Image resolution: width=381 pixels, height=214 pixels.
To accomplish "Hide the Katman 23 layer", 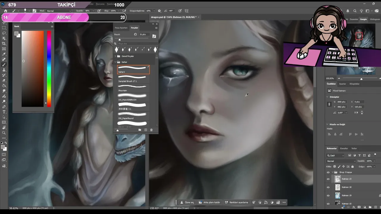I will point(328,179).
